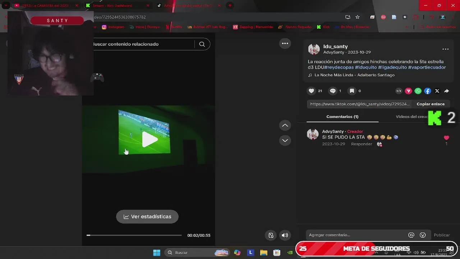The height and width of the screenshot is (259, 460).
Task: Open the #ligadequito hashtag
Action: tap(392, 67)
